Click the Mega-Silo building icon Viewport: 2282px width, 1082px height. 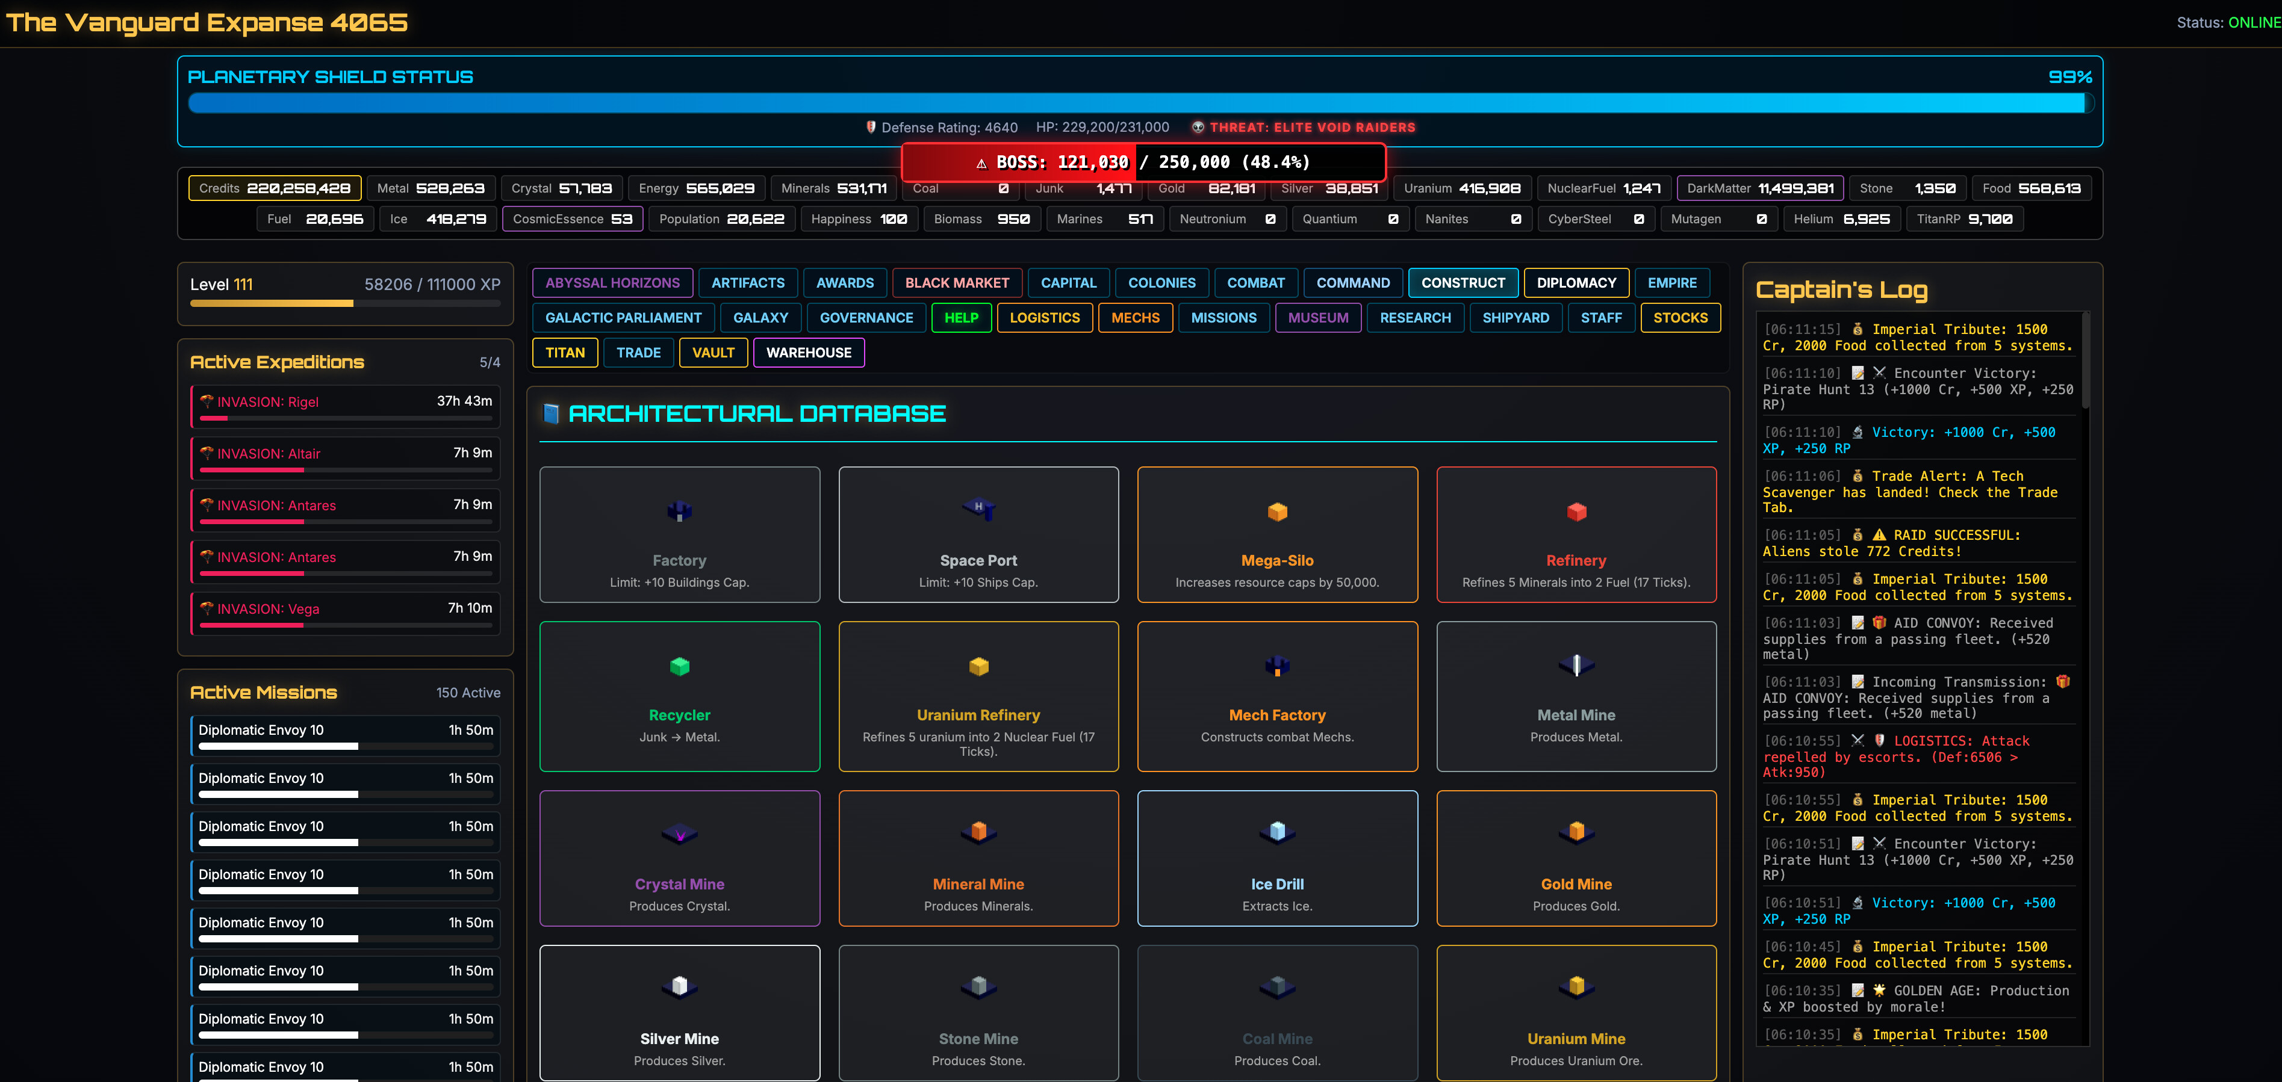(1278, 511)
